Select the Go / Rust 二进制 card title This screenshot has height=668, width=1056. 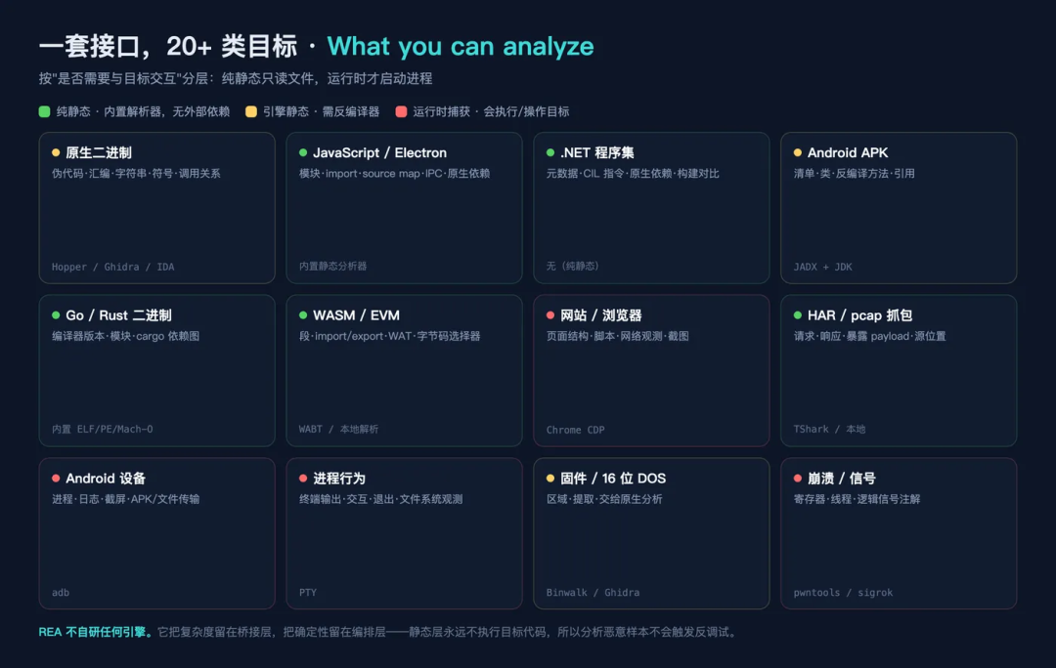118,315
